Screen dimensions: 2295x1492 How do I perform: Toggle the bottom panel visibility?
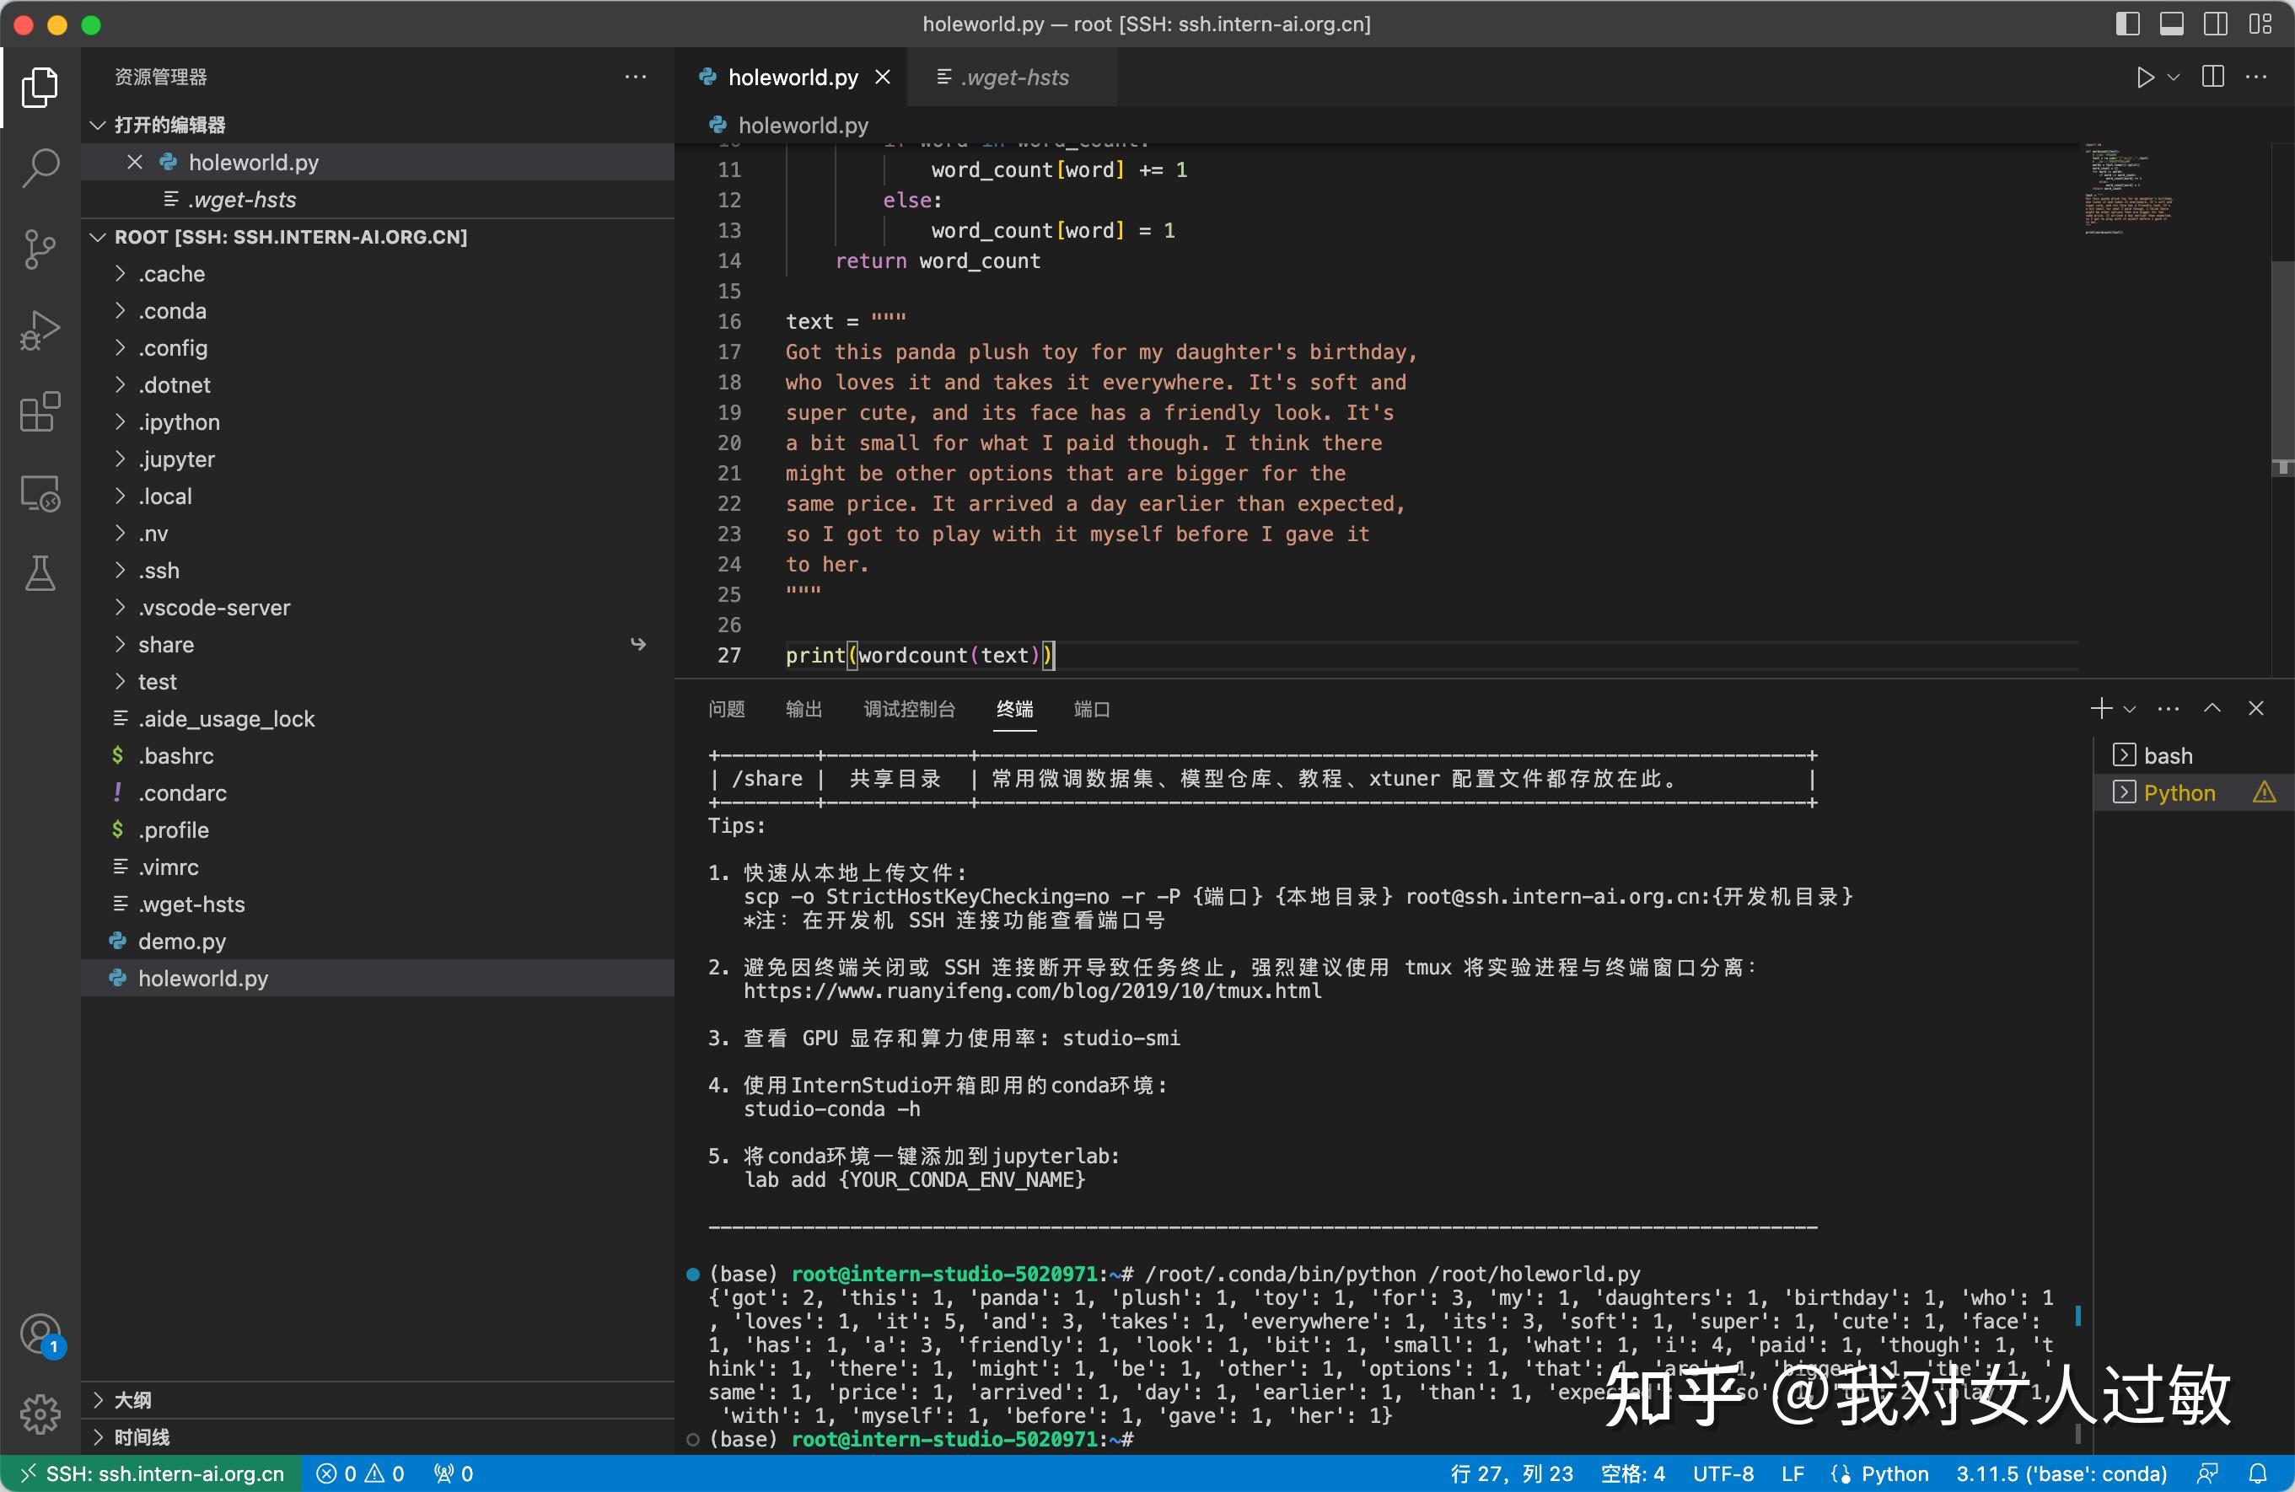pyautogui.click(x=2170, y=23)
